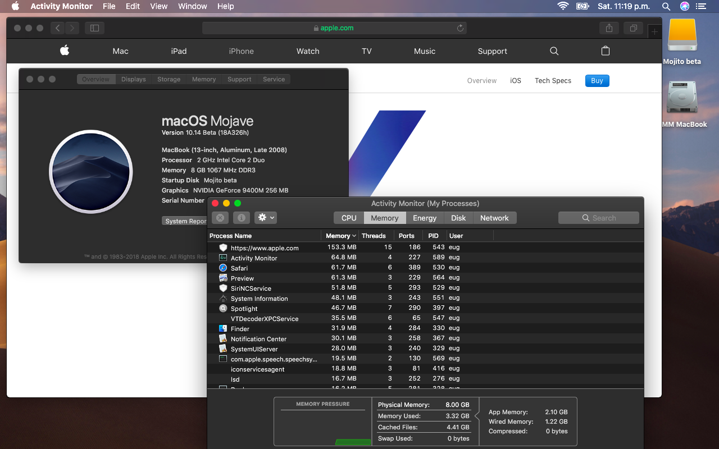This screenshot has width=719, height=449.
Task: Show all Safari tabs overview
Action: point(633,28)
